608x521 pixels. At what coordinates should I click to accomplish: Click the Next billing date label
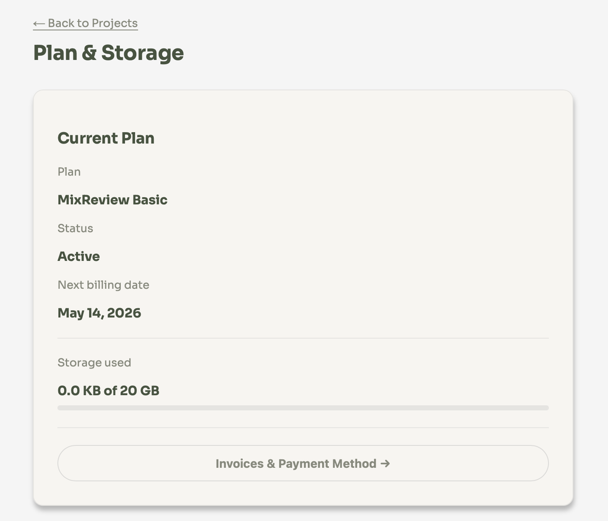103,285
